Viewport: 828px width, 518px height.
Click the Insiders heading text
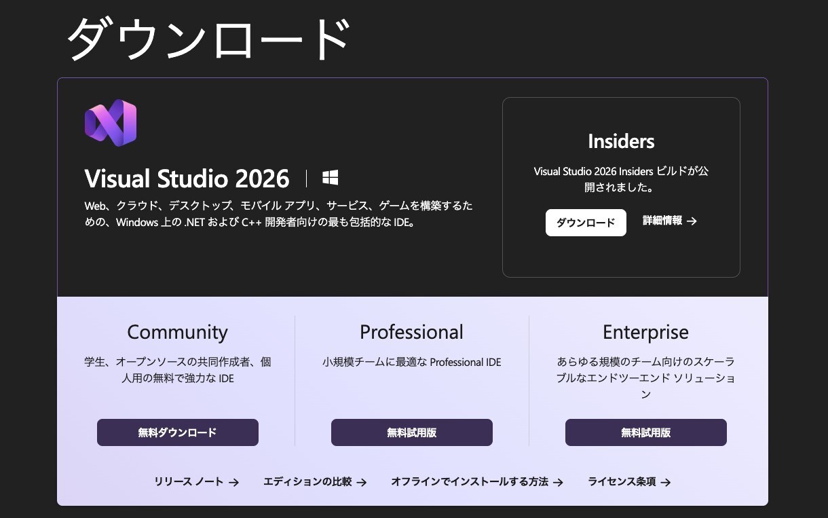621,141
